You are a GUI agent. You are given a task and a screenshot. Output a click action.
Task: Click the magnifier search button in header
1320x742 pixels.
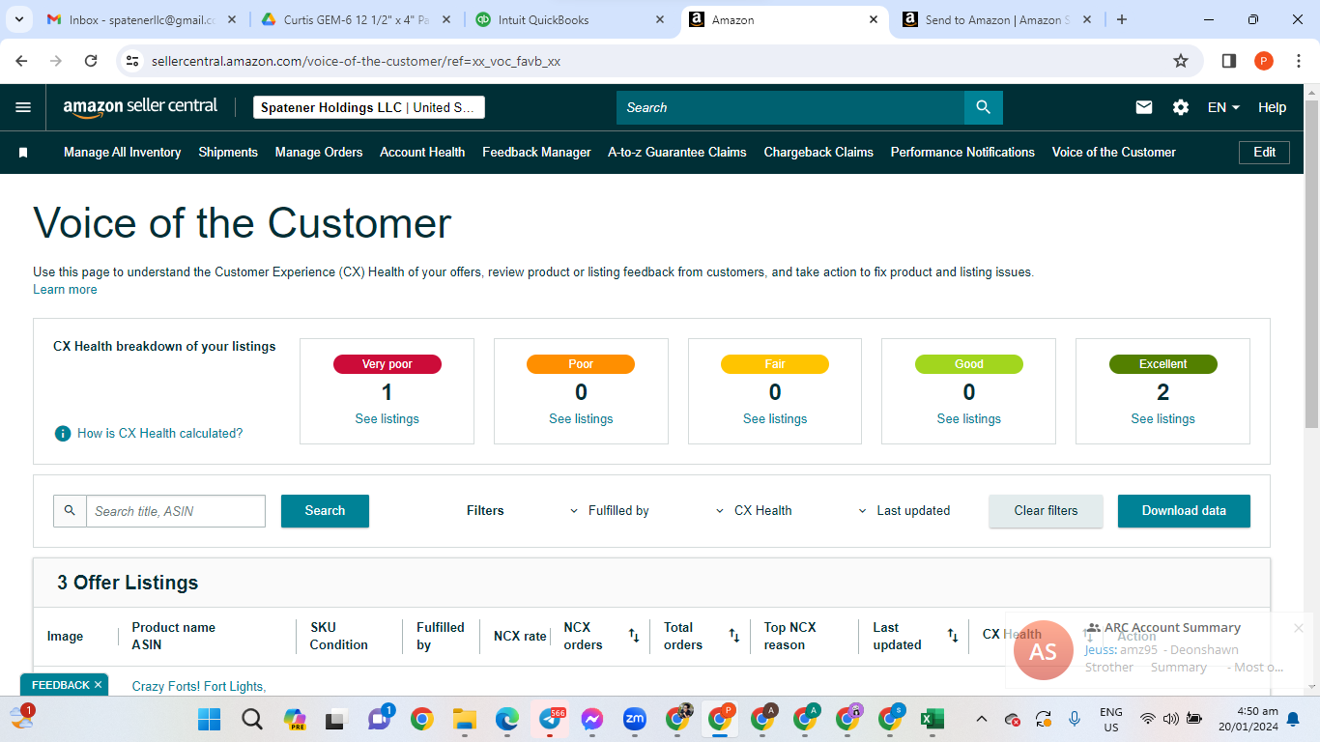[984, 107]
